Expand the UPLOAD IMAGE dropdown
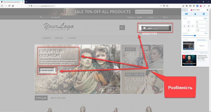 (202, 40)
